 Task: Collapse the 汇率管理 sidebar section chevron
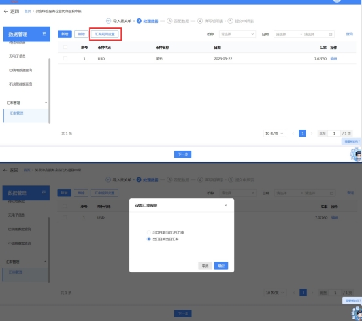[46, 103]
